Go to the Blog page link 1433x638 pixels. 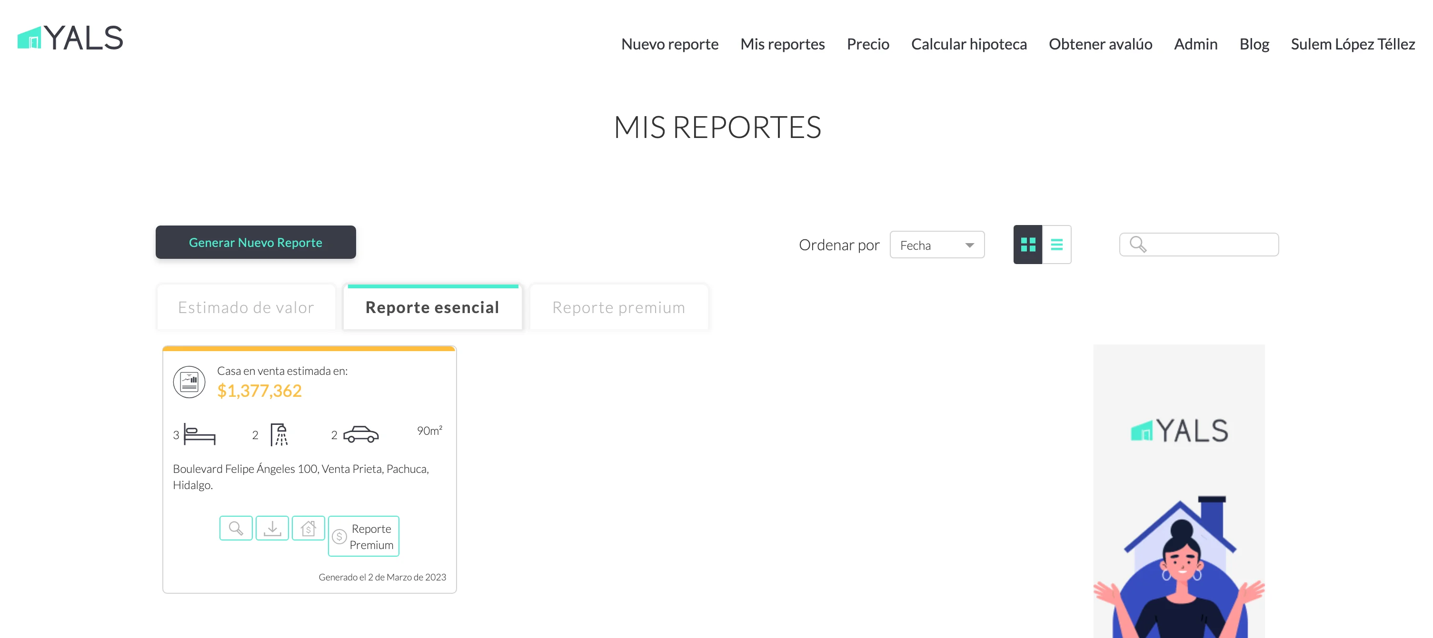coord(1254,44)
